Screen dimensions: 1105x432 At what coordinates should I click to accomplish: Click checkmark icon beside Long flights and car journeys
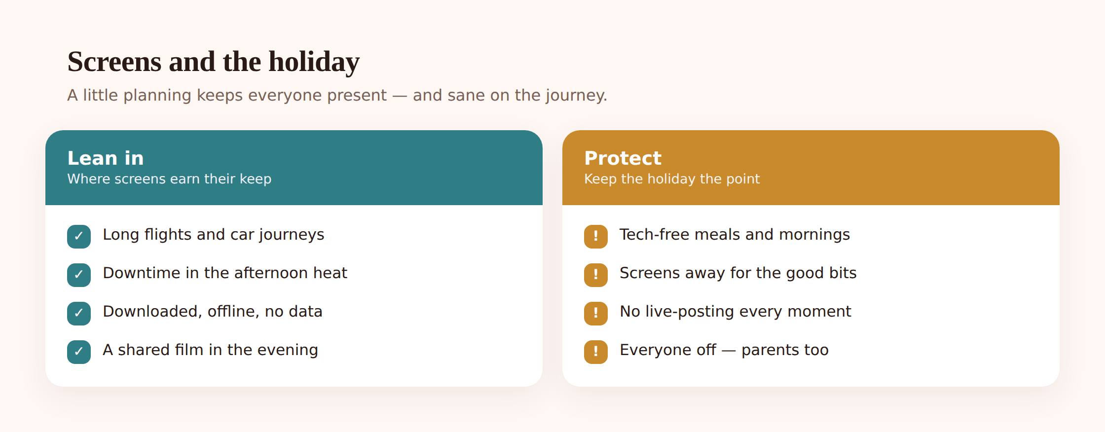[x=79, y=237]
